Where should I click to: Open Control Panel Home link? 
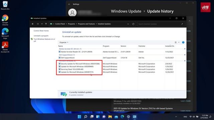(x=41, y=31)
